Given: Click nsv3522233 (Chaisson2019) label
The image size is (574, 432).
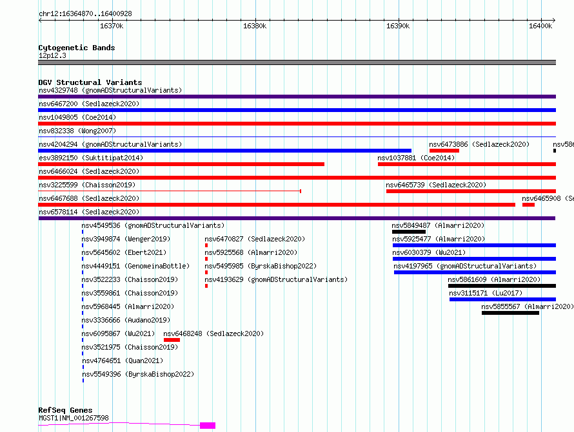Looking at the screenshot, I should tap(130, 279).
